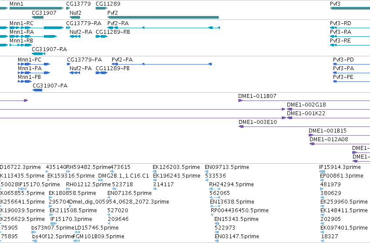Select the Nuf2 gene glyph

pos(75,17)
